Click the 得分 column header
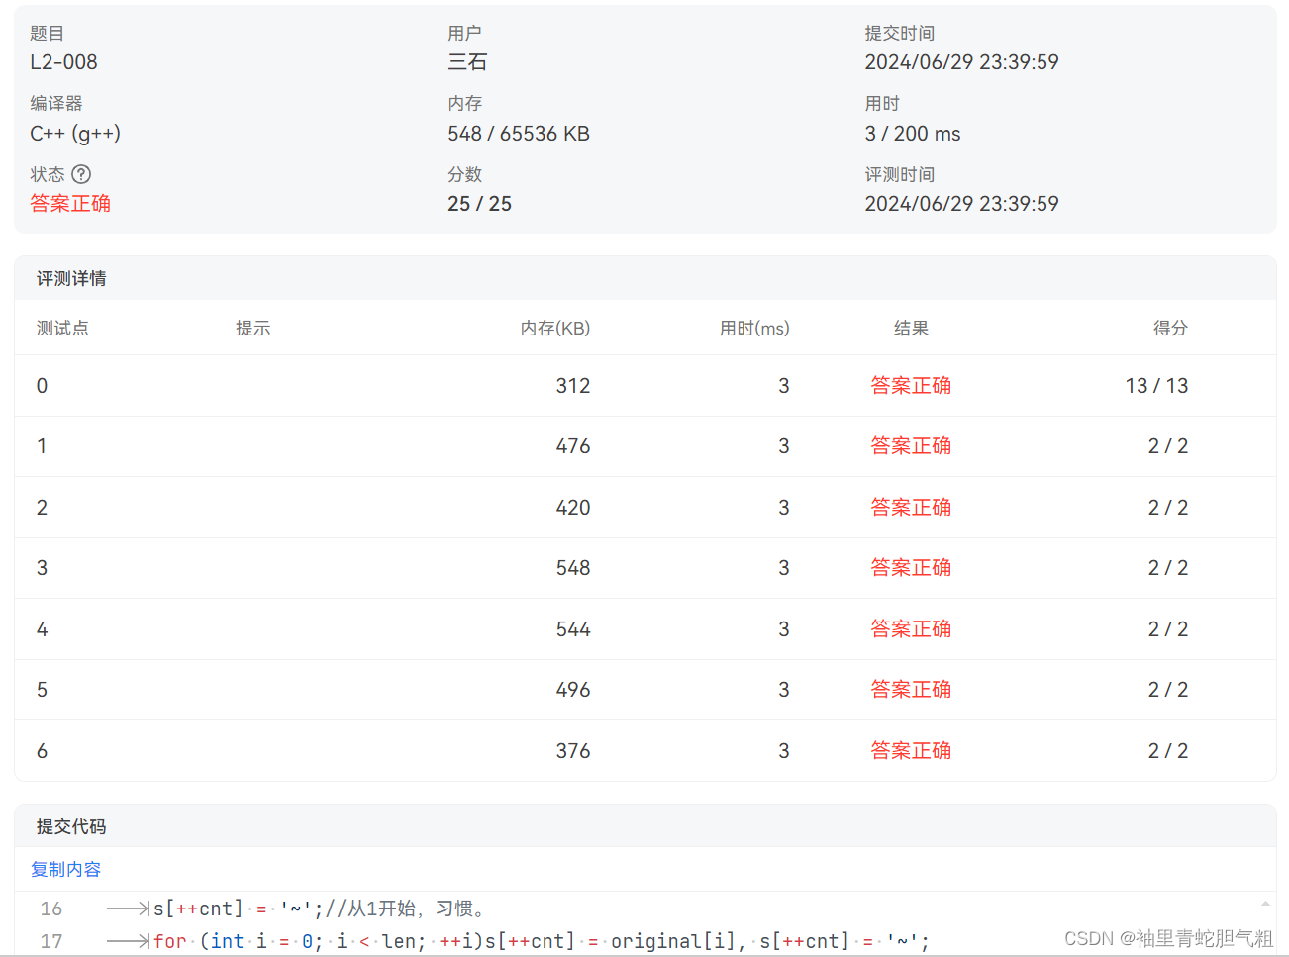The height and width of the screenshot is (957, 1289). click(1170, 328)
